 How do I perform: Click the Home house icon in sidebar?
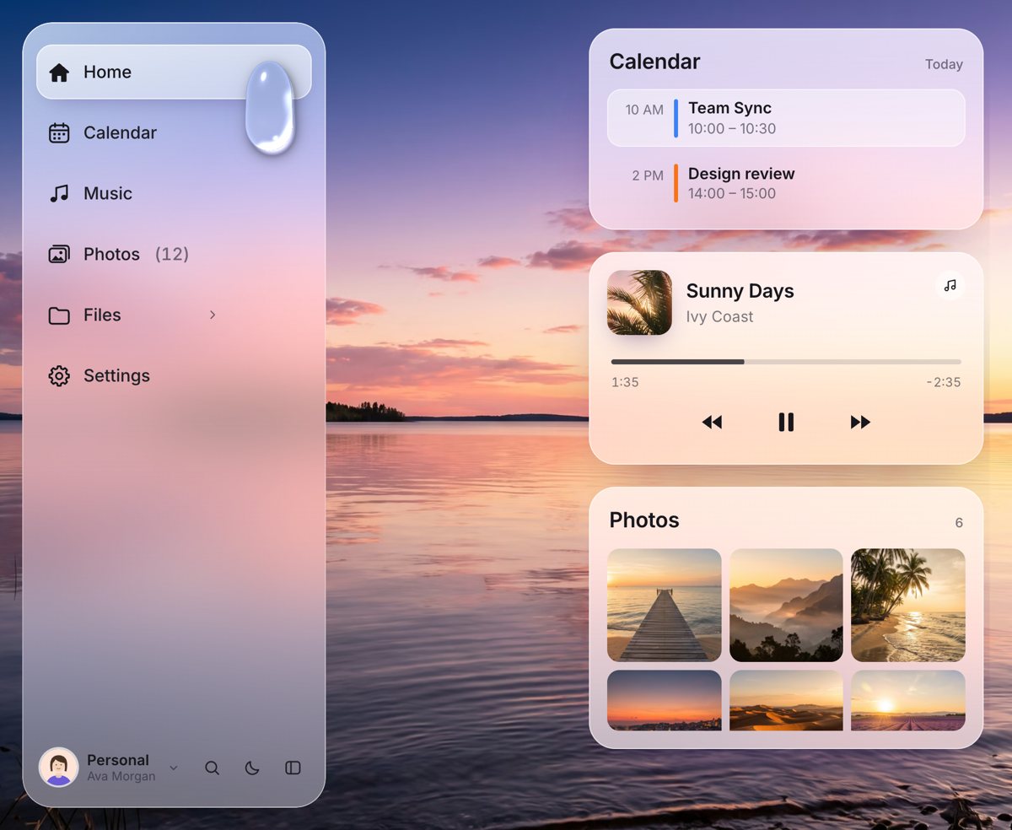coord(59,73)
